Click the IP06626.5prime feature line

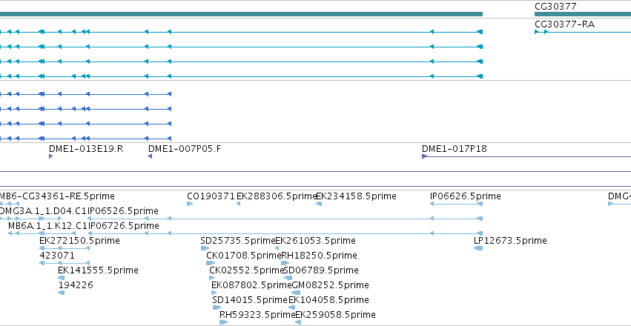(456, 204)
